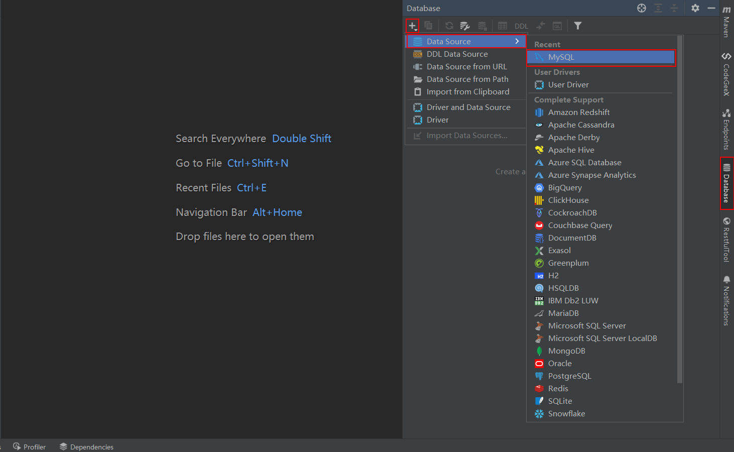Select HSQLDB data source
This screenshot has width=734, height=452.
[601, 288]
